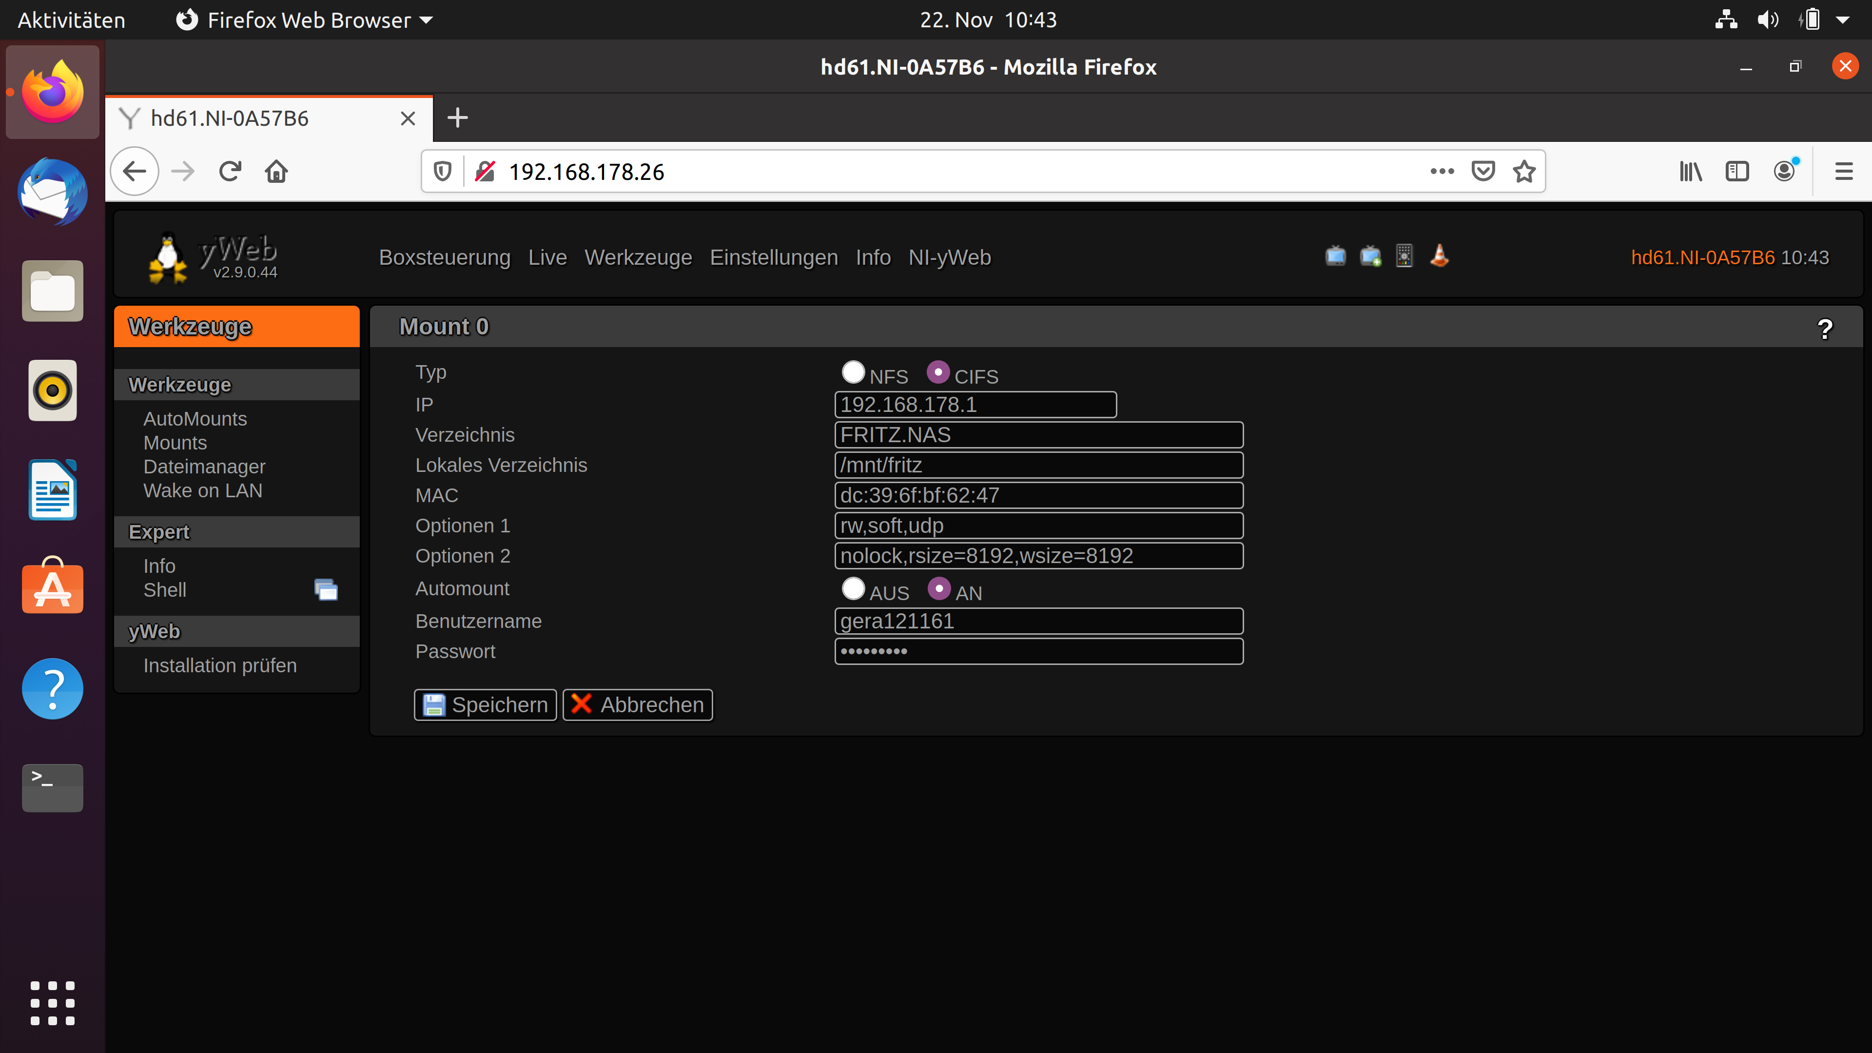Image resolution: width=1872 pixels, height=1053 pixels.
Task: Open the remote control icon
Action: pos(1404,256)
